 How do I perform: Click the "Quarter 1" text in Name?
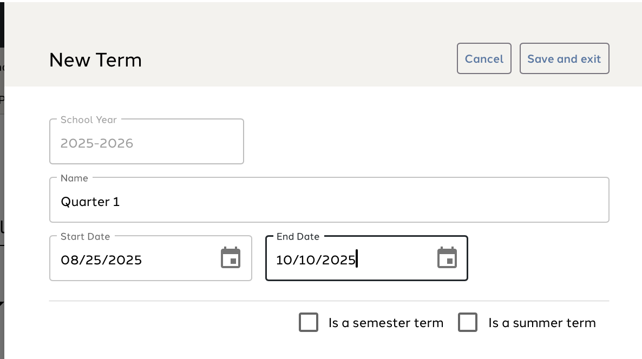pyautogui.click(x=90, y=202)
